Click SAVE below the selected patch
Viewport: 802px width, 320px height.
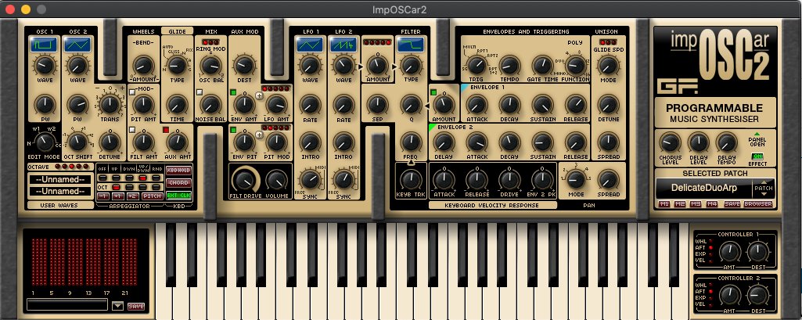(732, 204)
